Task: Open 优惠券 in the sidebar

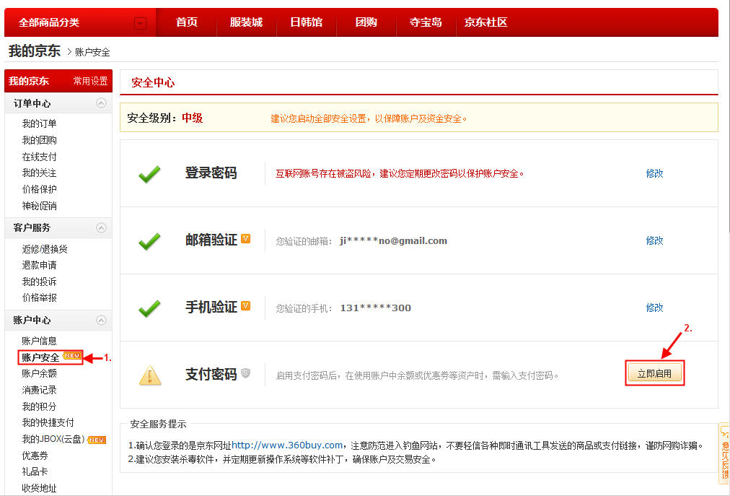Action: [x=35, y=456]
